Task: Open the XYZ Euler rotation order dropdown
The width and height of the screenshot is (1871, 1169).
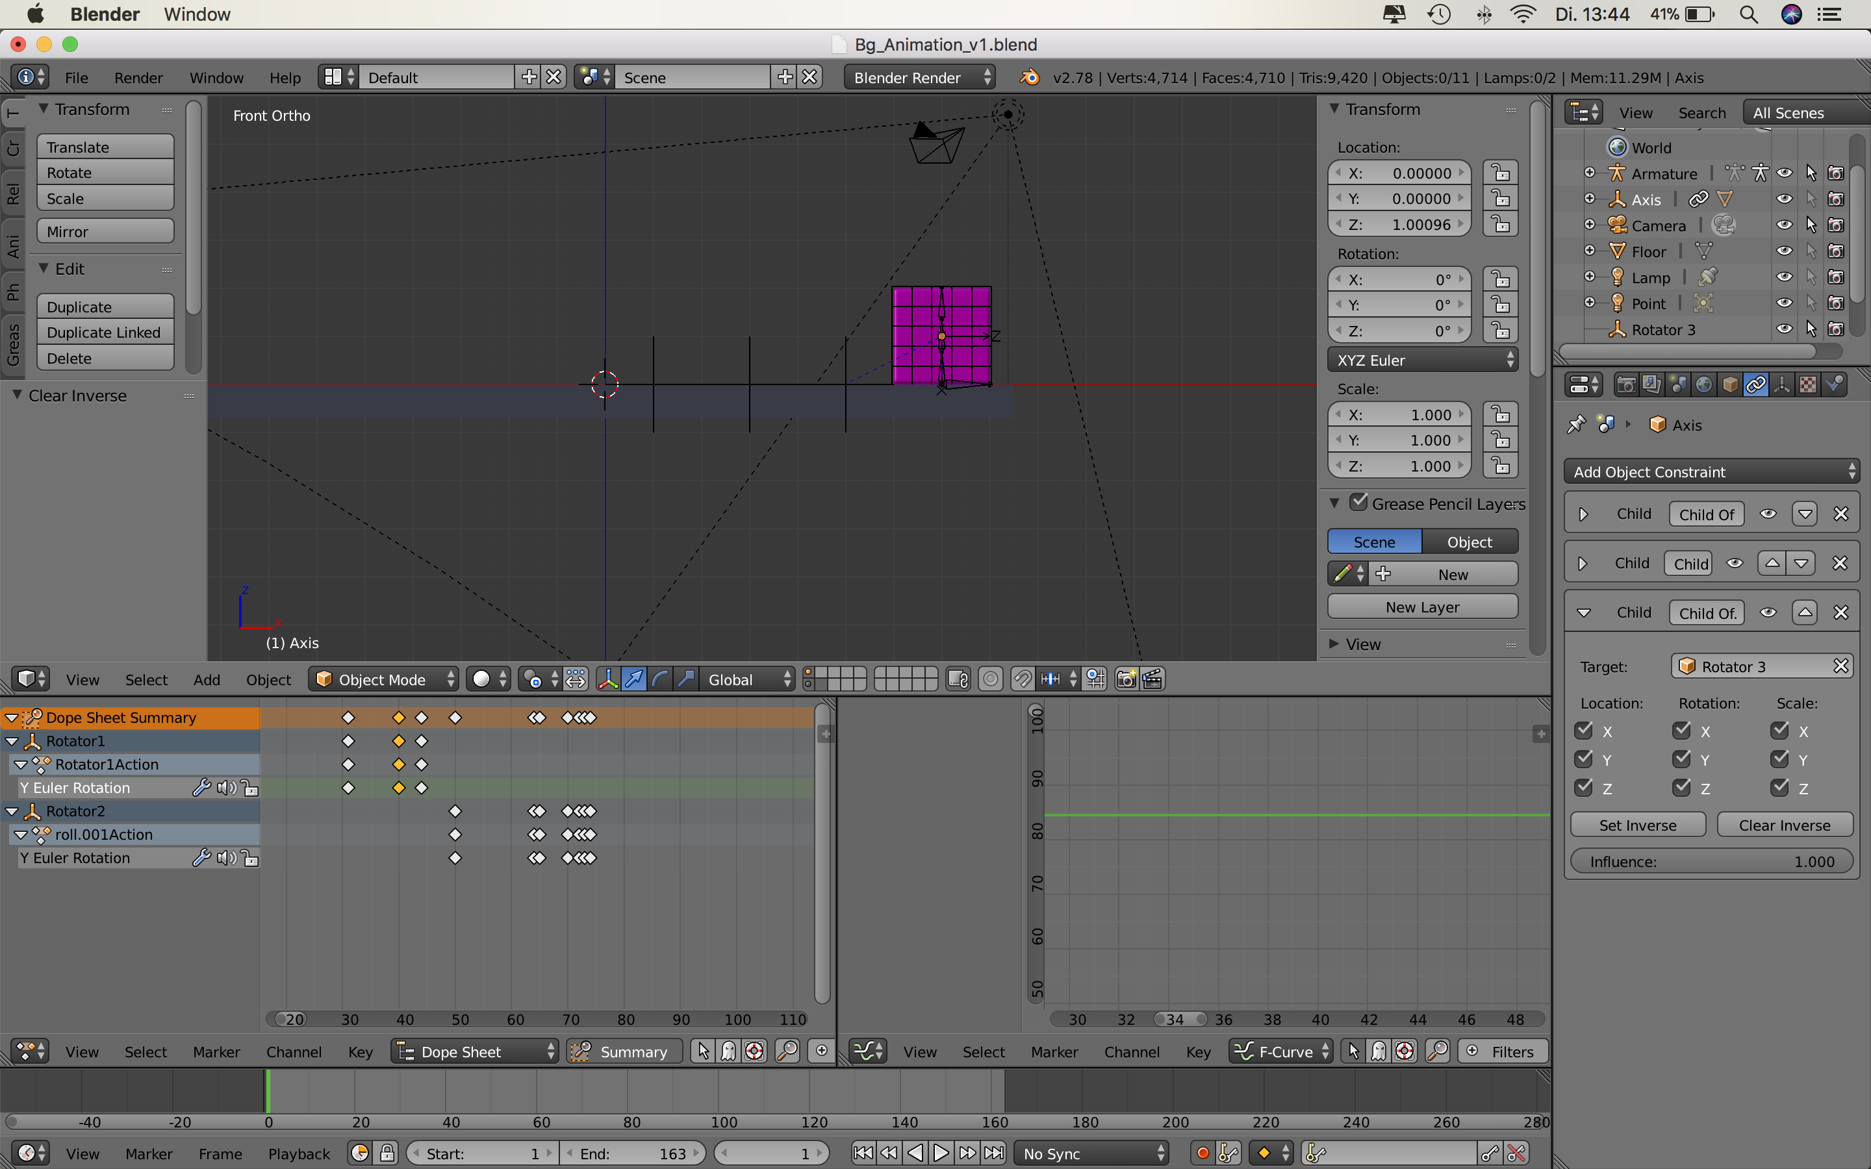Action: 1423,360
